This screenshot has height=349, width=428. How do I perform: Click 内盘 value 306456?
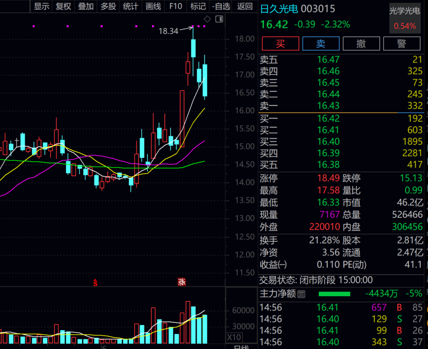click(407, 227)
